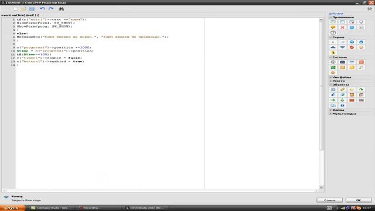Place cursor on line 13 button1 enabled line

click(50, 62)
